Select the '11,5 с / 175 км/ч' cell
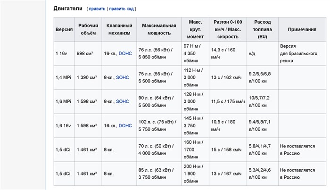Image resolution: width=330 pixels, height=190 pixels. [228, 102]
